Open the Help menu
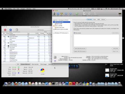This screenshot has height=94, width=125. pos(34,9)
